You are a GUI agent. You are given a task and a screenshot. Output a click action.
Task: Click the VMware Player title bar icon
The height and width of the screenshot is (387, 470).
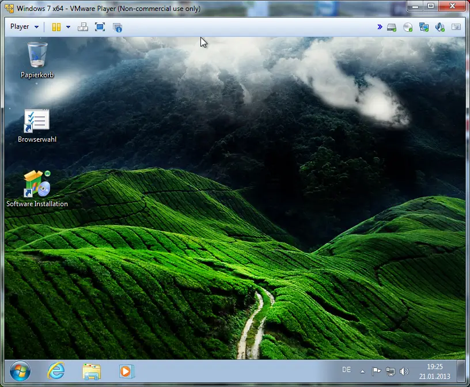point(9,9)
